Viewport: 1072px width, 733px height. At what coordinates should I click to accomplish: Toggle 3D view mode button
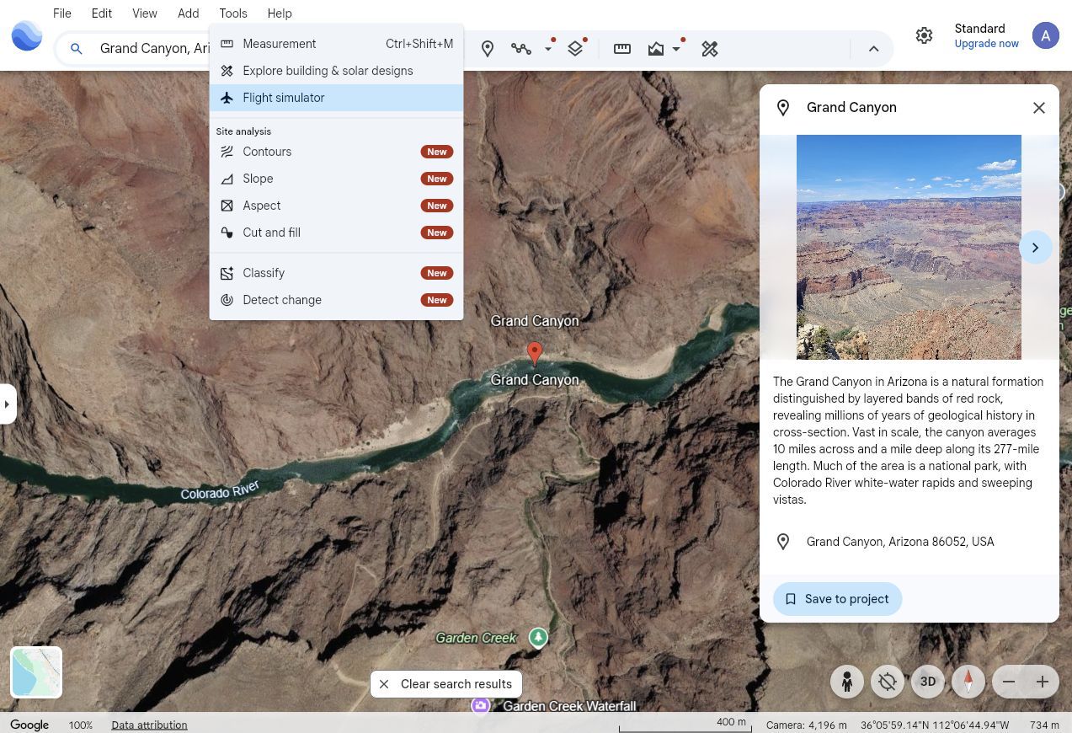pos(928,682)
